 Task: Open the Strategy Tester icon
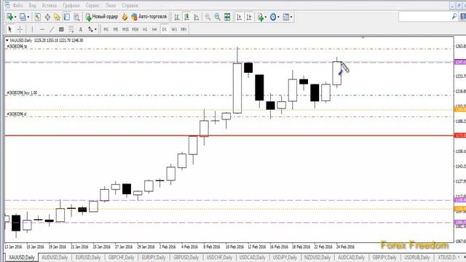pyautogui.click(x=76, y=17)
